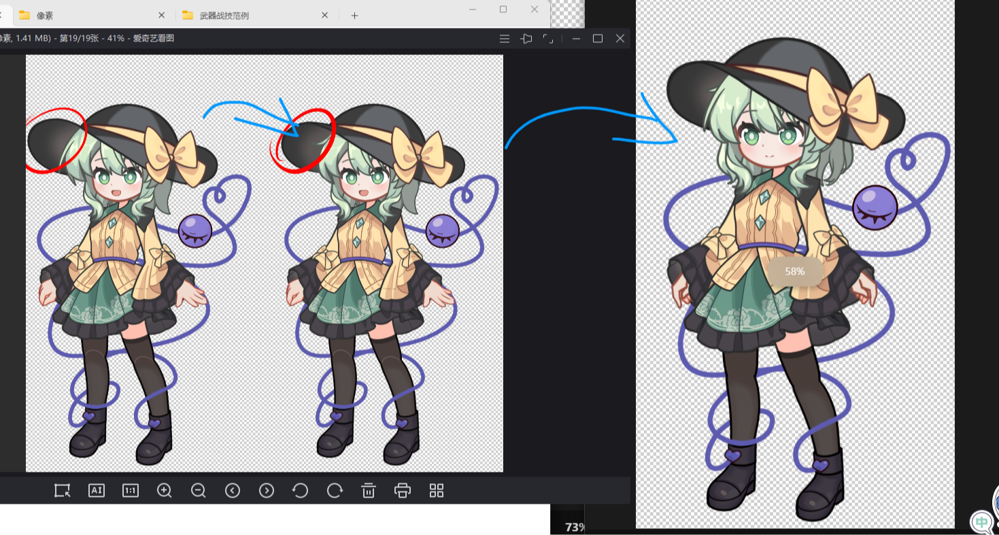Open the image viewer hamburger menu
This screenshot has height=535, width=999.
coord(505,39)
